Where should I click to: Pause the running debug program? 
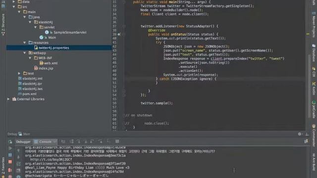tap(10, 155)
